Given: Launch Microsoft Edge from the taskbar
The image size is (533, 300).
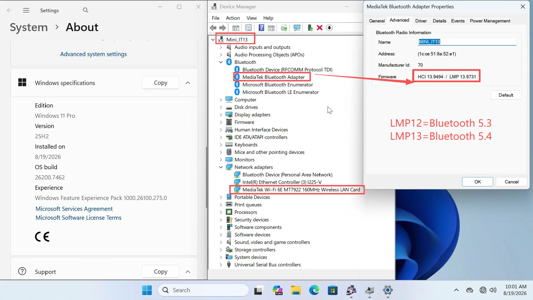Looking at the screenshot, I should tap(314, 290).
